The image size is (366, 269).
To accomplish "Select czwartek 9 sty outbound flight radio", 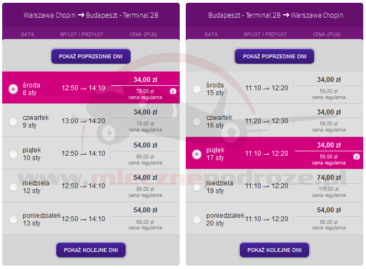I will (x=13, y=122).
